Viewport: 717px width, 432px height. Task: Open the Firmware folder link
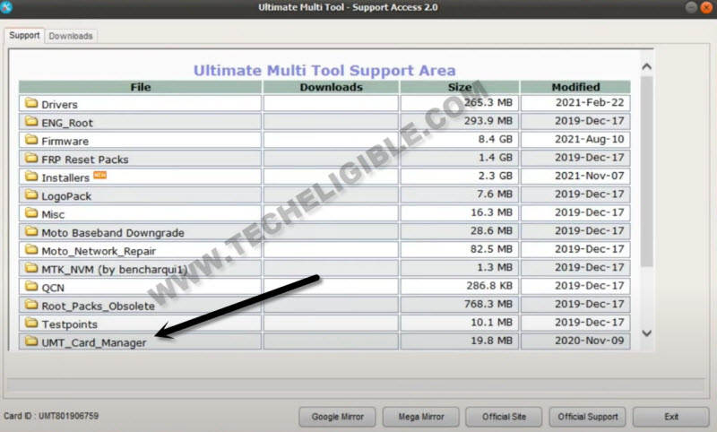pyautogui.click(x=65, y=142)
